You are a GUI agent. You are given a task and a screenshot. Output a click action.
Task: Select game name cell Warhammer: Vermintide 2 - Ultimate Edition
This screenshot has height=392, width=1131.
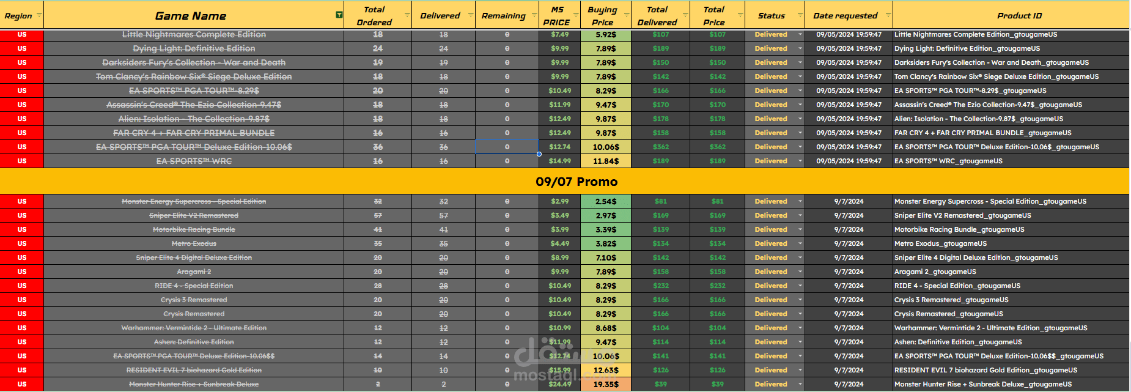194,328
